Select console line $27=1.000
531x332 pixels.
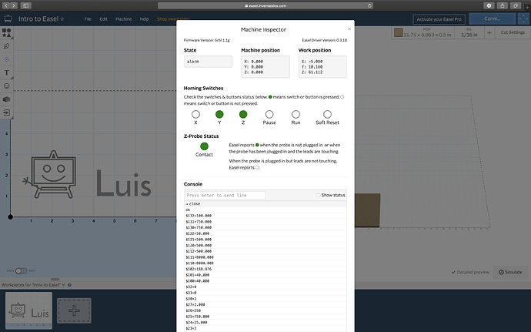click(265, 304)
